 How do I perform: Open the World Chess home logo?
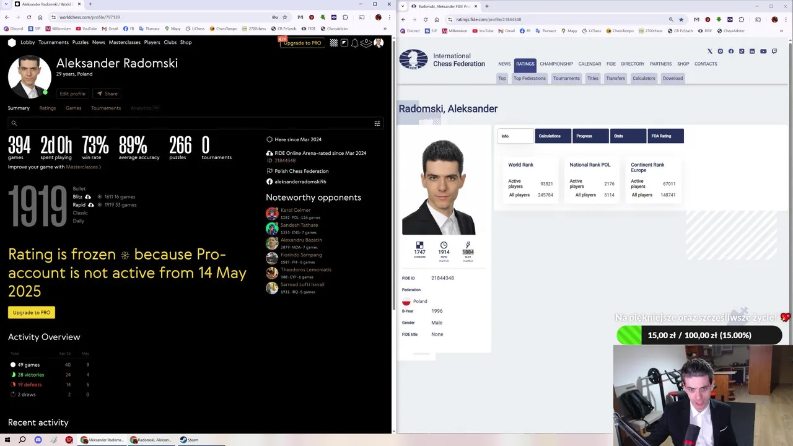click(x=12, y=42)
